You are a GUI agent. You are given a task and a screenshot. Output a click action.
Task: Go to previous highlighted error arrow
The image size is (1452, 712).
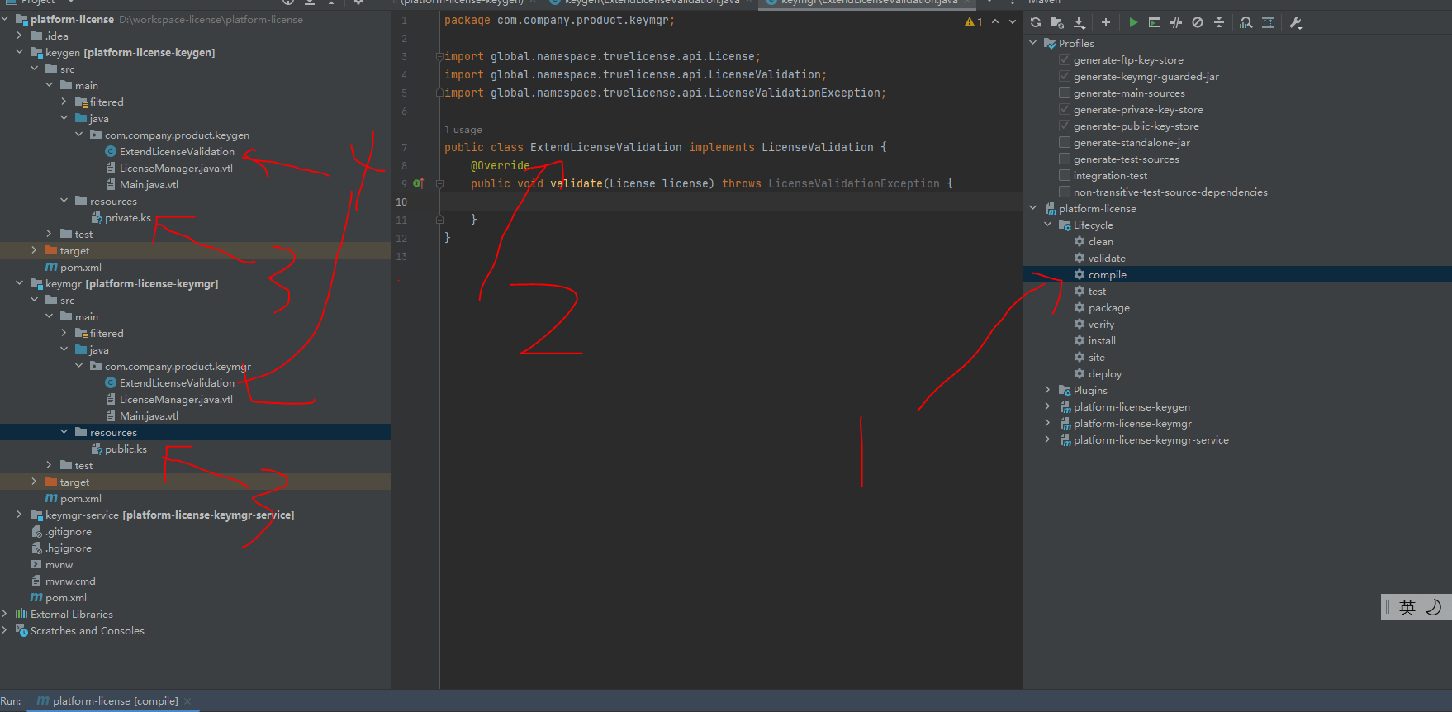(x=995, y=21)
